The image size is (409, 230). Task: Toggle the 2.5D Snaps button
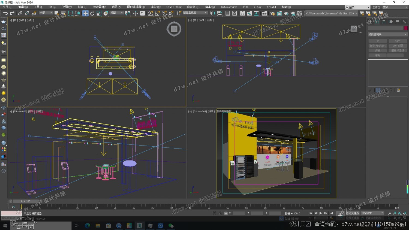coord(151,13)
